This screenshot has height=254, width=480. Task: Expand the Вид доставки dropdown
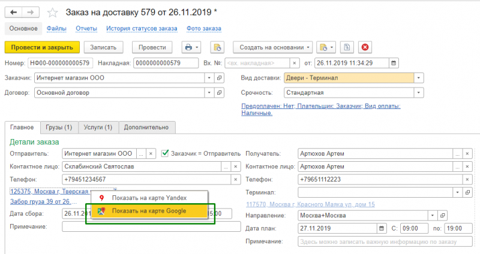(419, 77)
